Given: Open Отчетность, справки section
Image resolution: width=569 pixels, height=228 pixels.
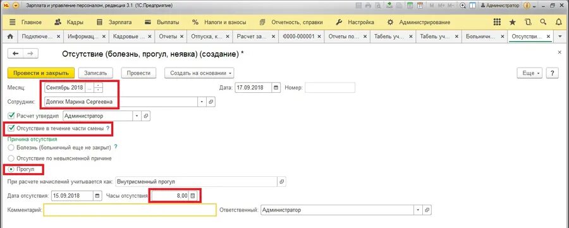Looking at the screenshot, I should pos(291,22).
